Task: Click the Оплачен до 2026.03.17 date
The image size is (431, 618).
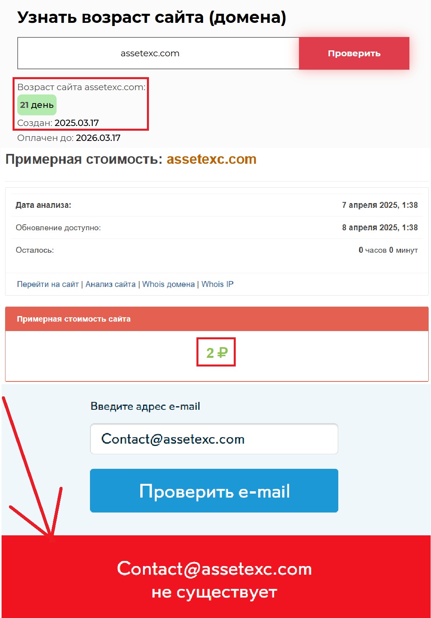Action: coord(98,138)
